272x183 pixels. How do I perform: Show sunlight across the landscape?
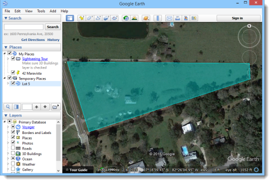[134, 18]
